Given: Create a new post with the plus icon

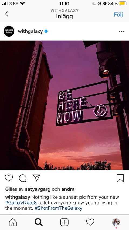Looking at the screenshot, I should pos(64,222).
